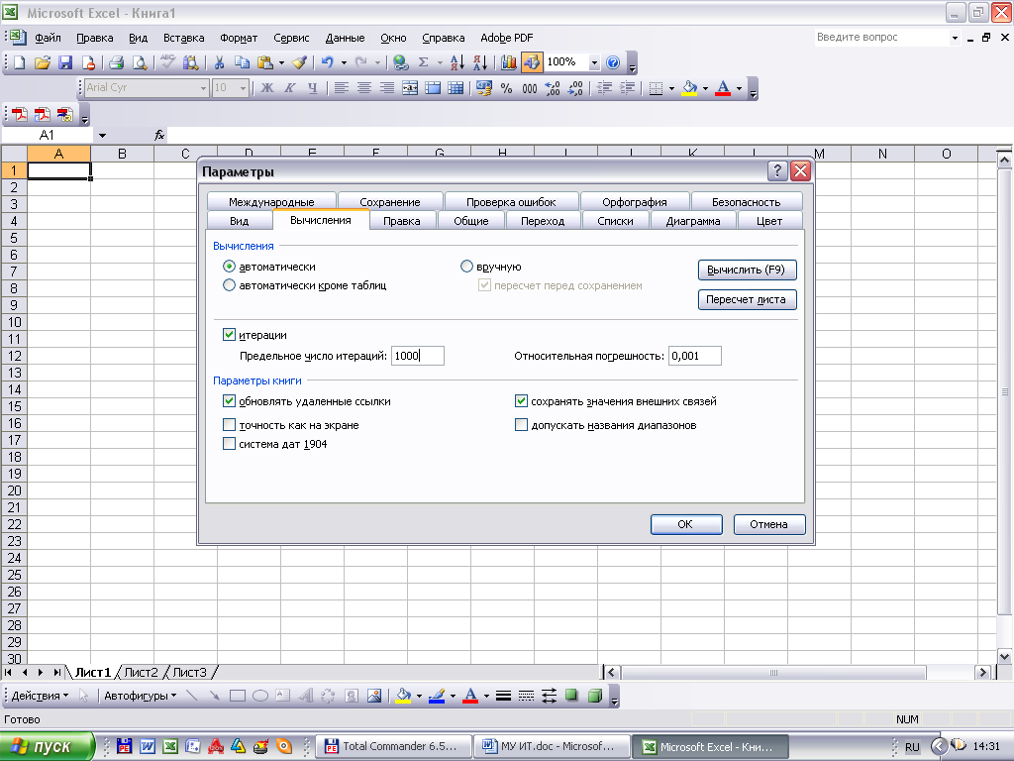The height and width of the screenshot is (761, 1014).
Task: Click the Line Color brush in Drawing toolbar
Action: (437, 696)
